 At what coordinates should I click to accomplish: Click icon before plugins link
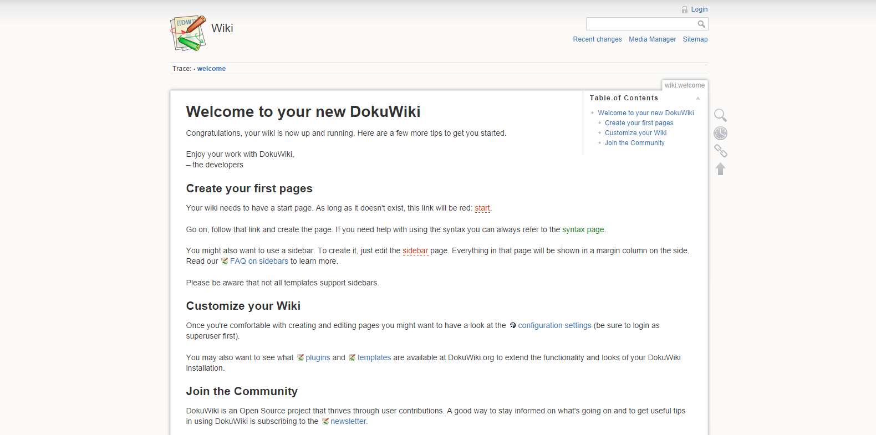[x=300, y=357]
